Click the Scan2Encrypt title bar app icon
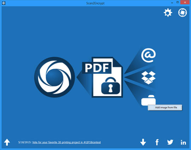The height and width of the screenshot is (150, 191). 4,3
